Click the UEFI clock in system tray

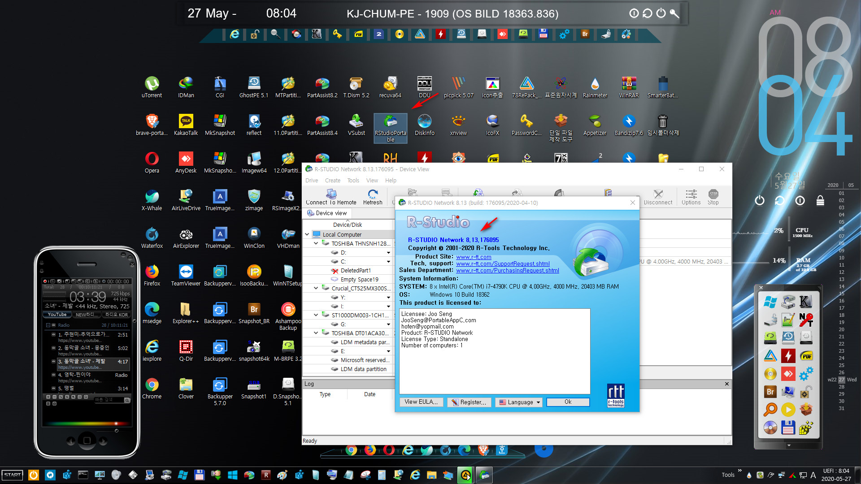click(x=836, y=475)
